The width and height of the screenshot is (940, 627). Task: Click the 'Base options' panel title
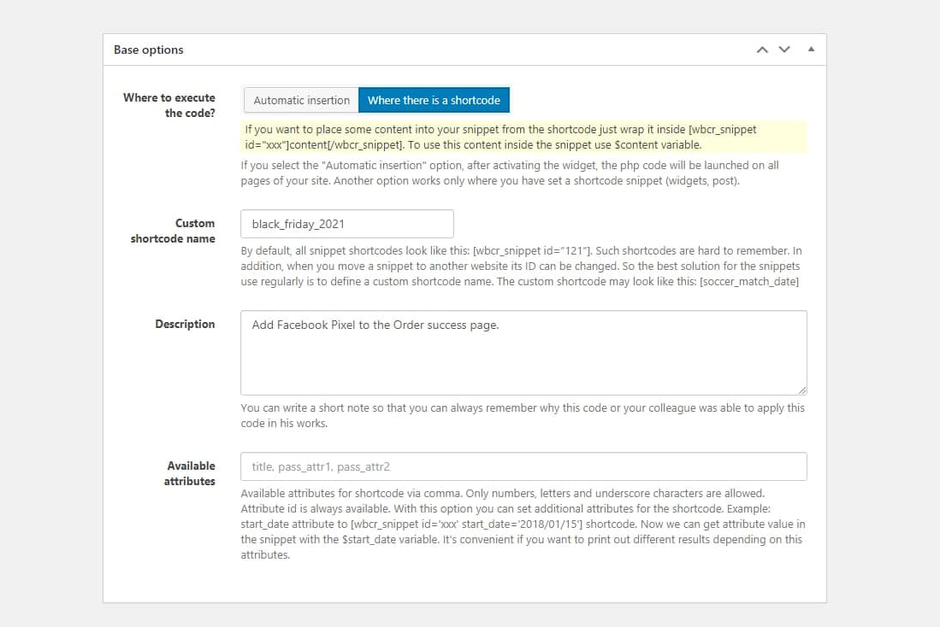[149, 50]
